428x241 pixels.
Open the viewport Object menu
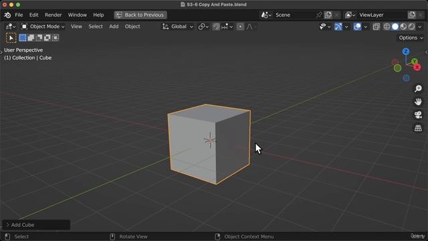coord(132,27)
